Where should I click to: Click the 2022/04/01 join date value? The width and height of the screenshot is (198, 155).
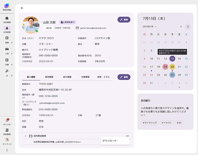[x=46, y=61]
